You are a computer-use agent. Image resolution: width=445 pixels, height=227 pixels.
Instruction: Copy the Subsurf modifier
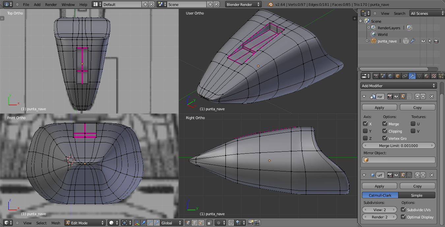(418, 186)
